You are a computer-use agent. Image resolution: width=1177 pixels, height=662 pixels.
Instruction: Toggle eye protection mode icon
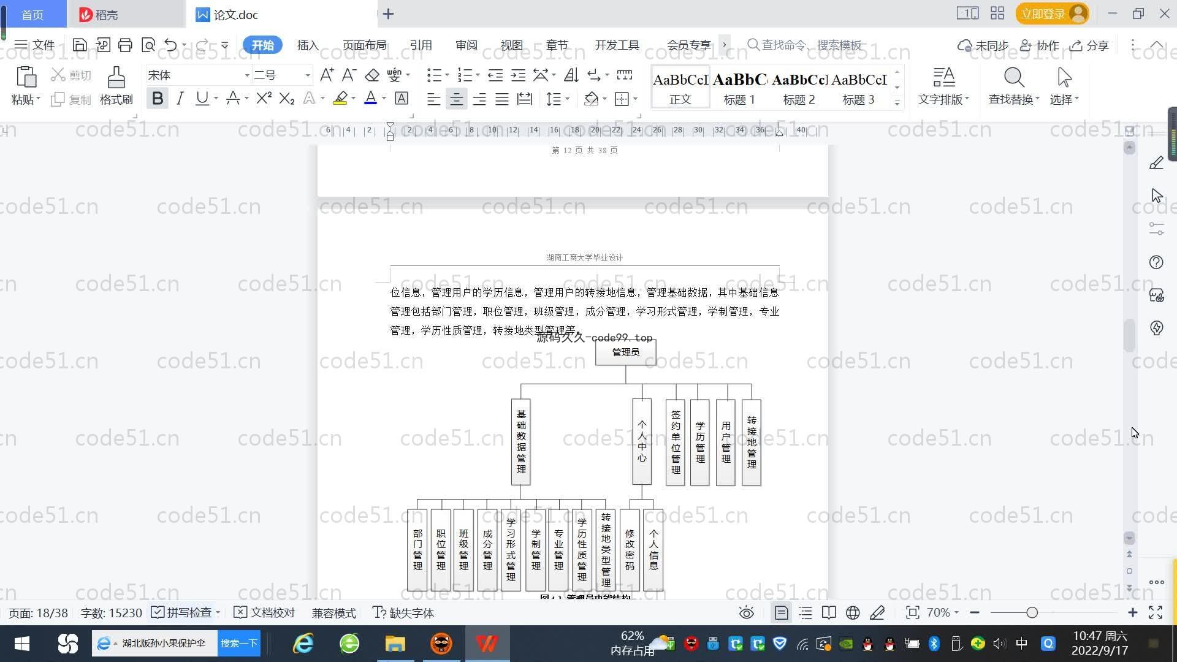coord(746,613)
